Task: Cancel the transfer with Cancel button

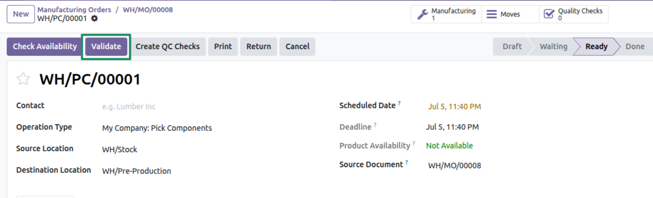Action: point(297,47)
